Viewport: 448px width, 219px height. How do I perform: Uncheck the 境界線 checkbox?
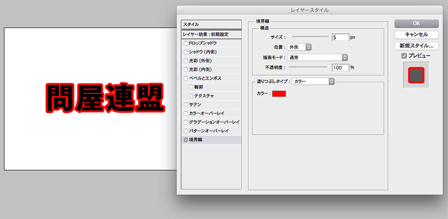(186, 140)
